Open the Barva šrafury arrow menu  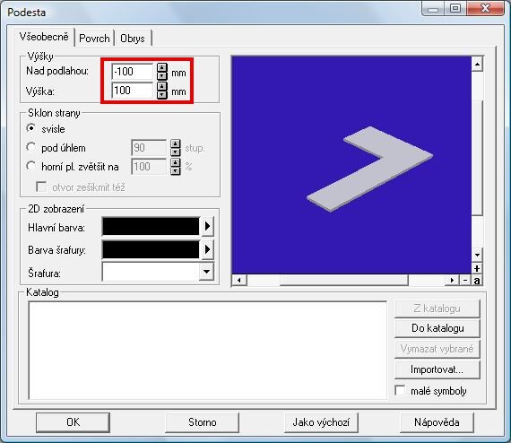coord(207,249)
